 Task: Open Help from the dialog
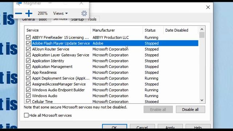point(198,126)
